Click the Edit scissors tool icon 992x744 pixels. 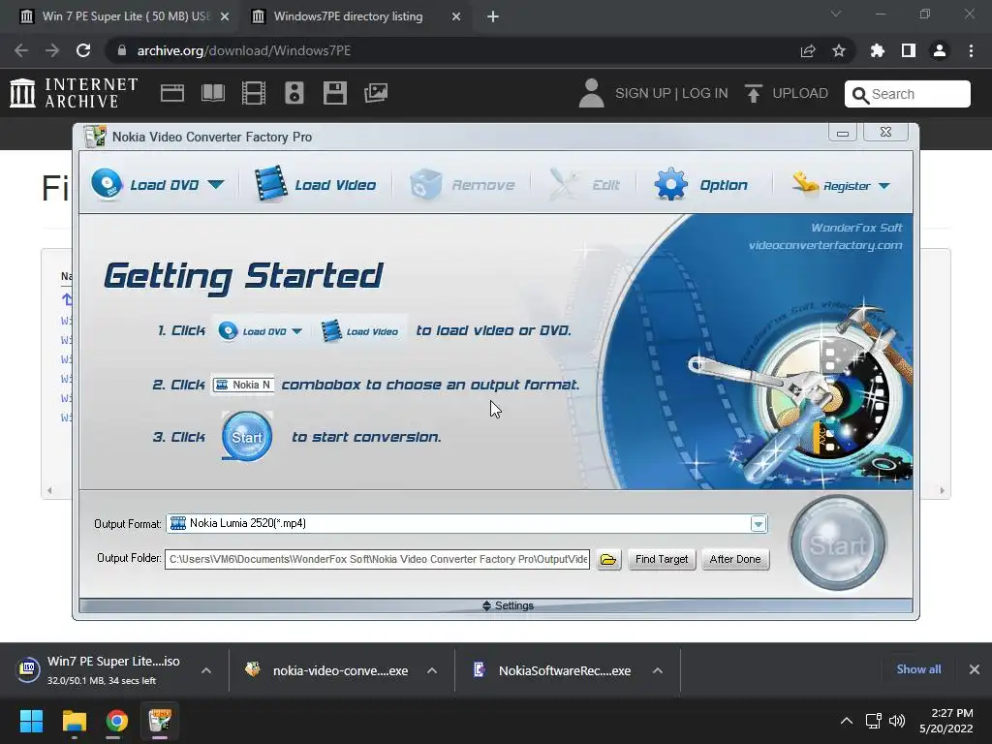click(x=563, y=184)
